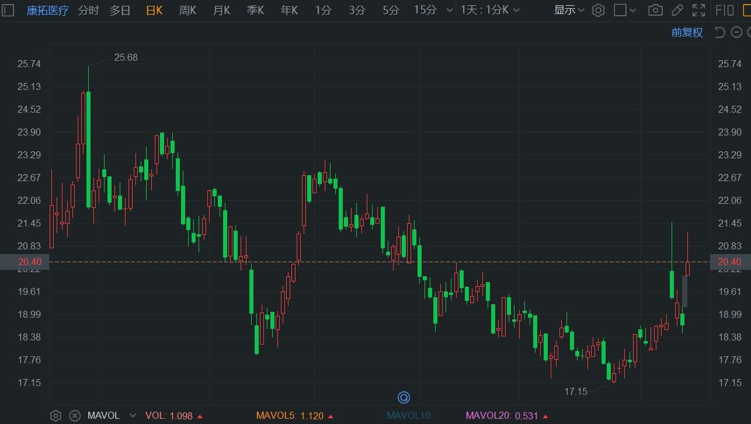751x424 pixels.
Task: Switch to 月K monthly chart
Action: tap(221, 10)
